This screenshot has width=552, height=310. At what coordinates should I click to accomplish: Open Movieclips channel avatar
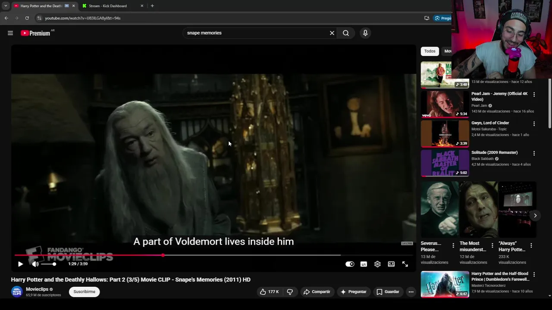coord(17,292)
